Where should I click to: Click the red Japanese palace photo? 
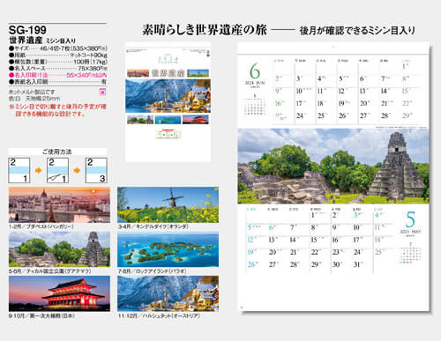click(59, 293)
